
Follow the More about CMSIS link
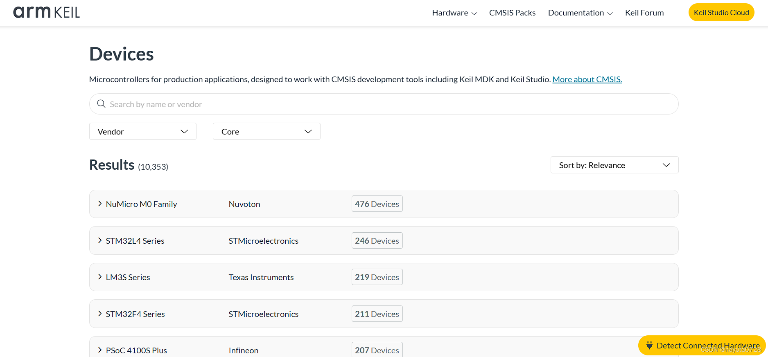587,79
